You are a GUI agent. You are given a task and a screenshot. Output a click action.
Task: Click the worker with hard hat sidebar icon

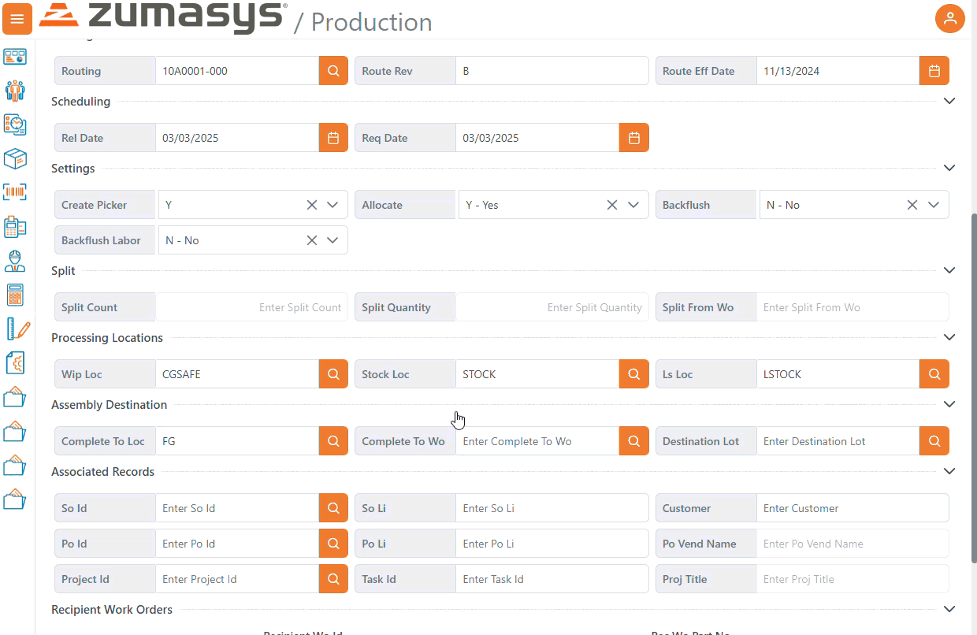point(15,261)
